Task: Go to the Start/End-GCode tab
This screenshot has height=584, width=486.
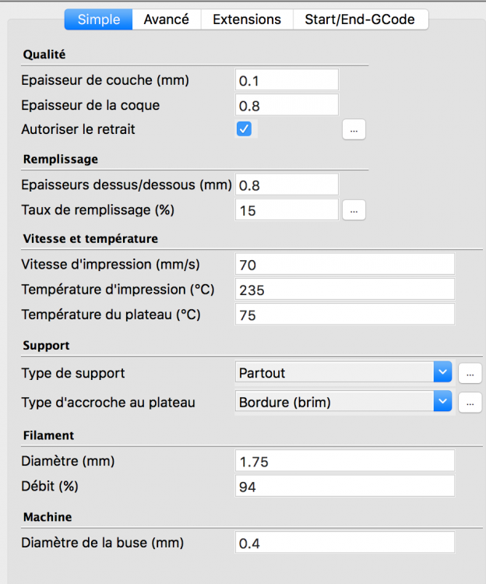Action: (x=360, y=19)
